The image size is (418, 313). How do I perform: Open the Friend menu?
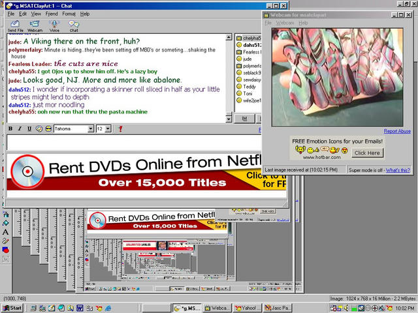(52, 14)
